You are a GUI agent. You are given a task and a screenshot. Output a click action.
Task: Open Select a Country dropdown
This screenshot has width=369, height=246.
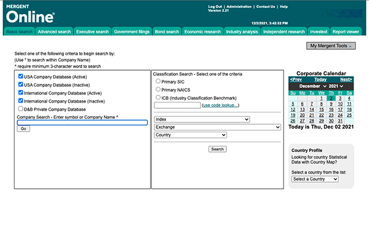coord(315,179)
